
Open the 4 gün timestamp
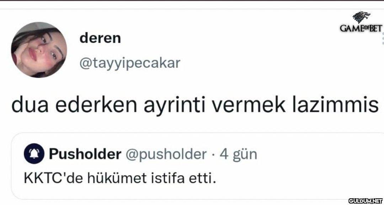coord(238,154)
